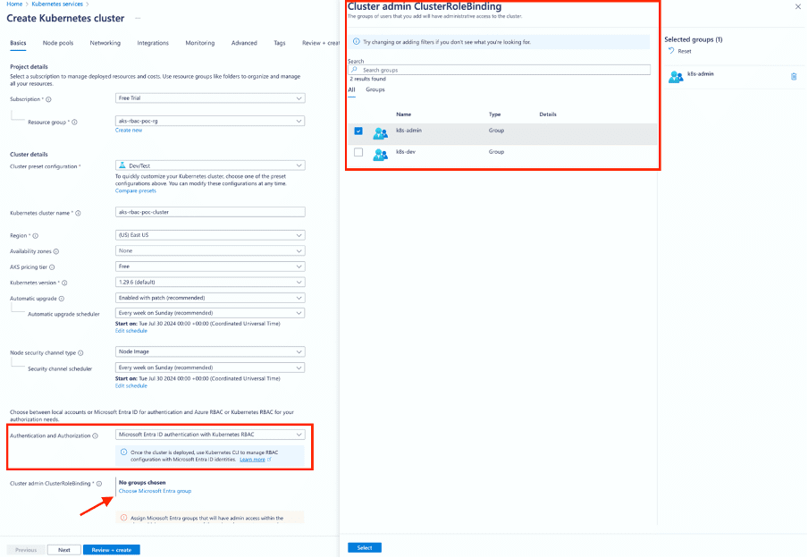Open the Review + create tab
Viewport: 808px width, 558px height.
point(321,43)
